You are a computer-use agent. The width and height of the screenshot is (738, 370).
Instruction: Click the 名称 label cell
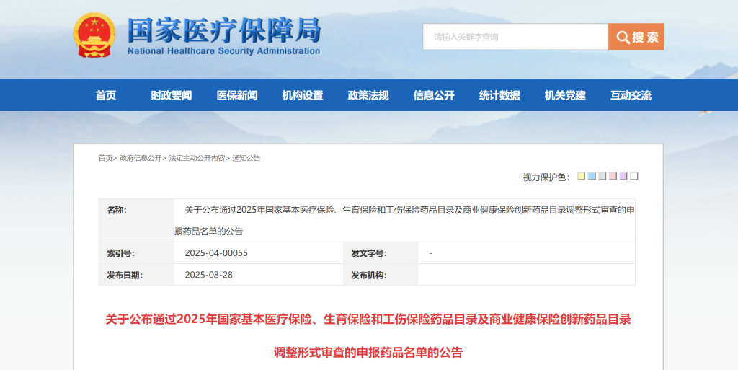click(x=136, y=220)
